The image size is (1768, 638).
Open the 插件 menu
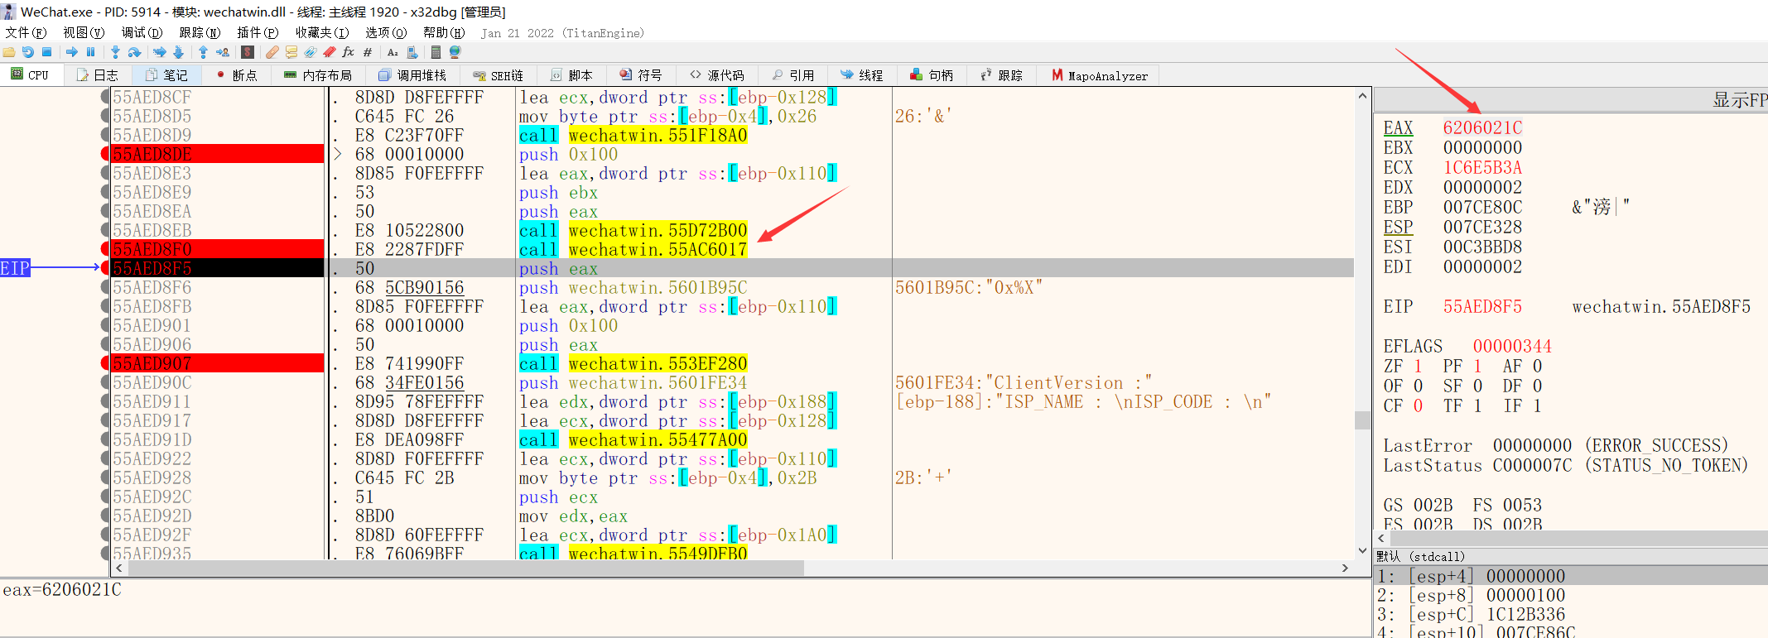click(258, 32)
